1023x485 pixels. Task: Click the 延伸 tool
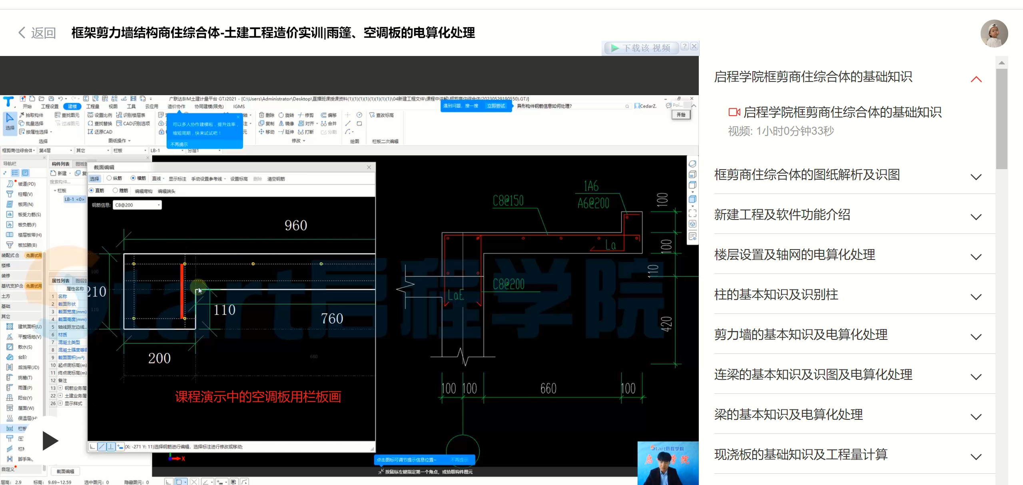[286, 132]
